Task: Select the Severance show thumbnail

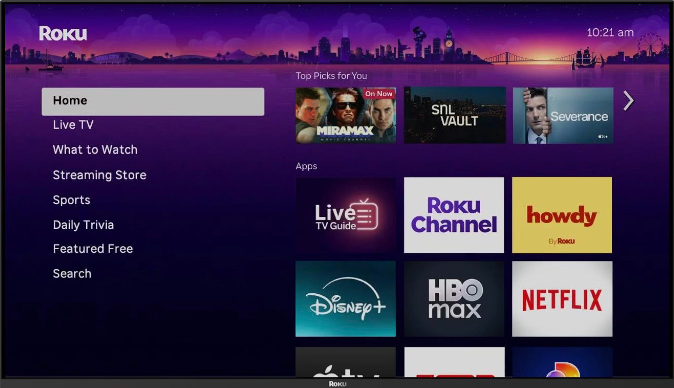Action: 563,115
